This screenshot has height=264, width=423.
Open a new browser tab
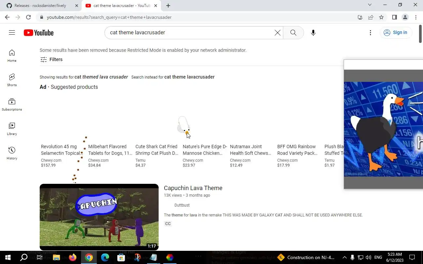[x=168, y=6]
